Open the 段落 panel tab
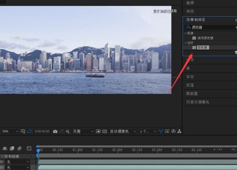Screen dimensions: 237x170 coord(190,85)
